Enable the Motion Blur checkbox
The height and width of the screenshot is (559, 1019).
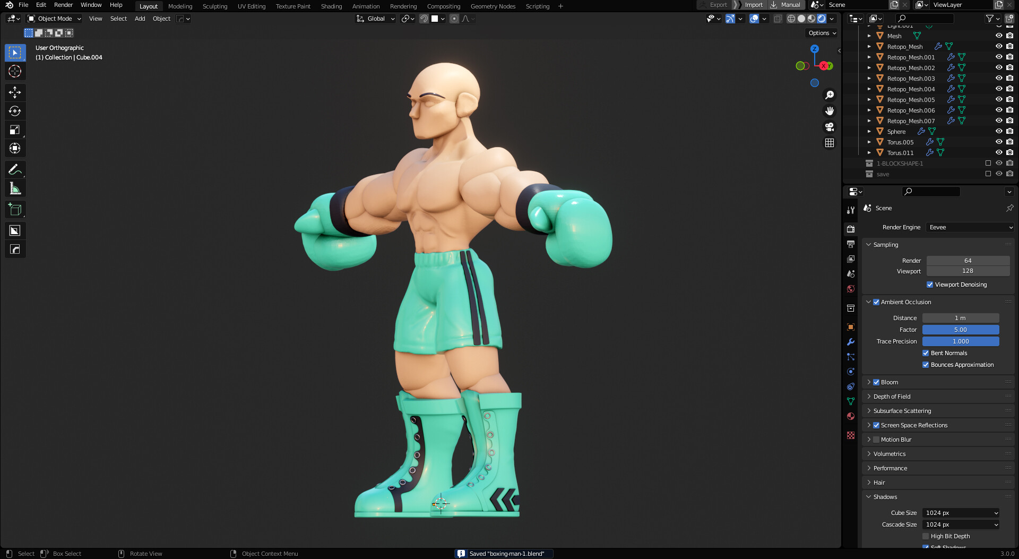[x=876, y=440]
